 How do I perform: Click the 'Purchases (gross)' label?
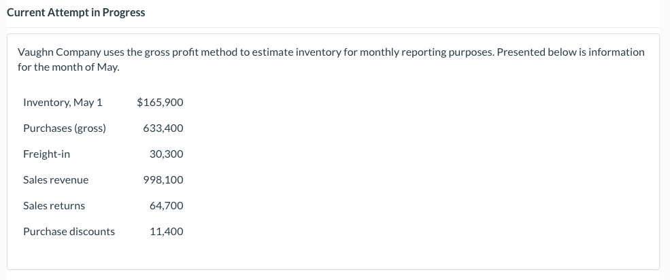coord(65,128)
